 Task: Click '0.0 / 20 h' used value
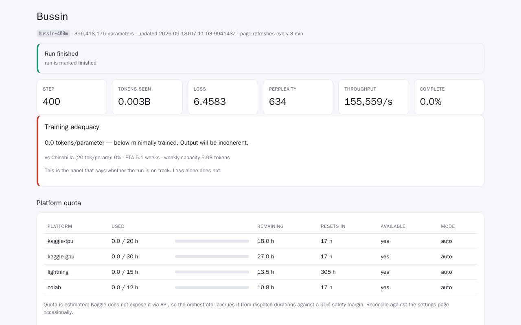coord(125,241)
